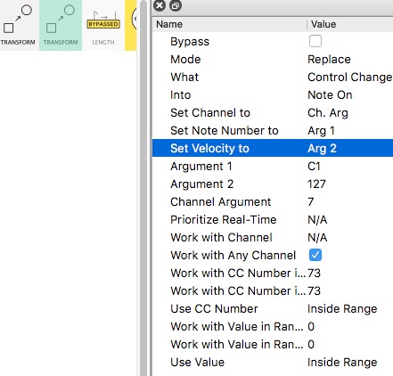The height and width of the screenshot is (376, 393).
Task: Change Set Note Number to value Arg 1
Action: coord(321,130)
